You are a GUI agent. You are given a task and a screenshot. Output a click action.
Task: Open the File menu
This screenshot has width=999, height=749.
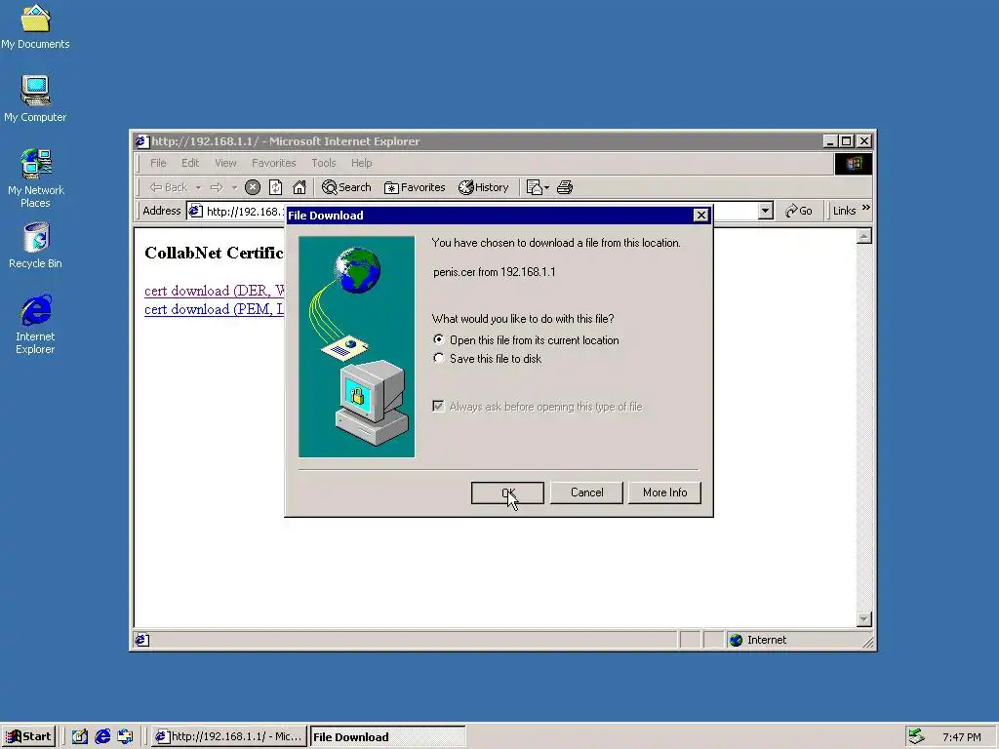click(158, 163)
